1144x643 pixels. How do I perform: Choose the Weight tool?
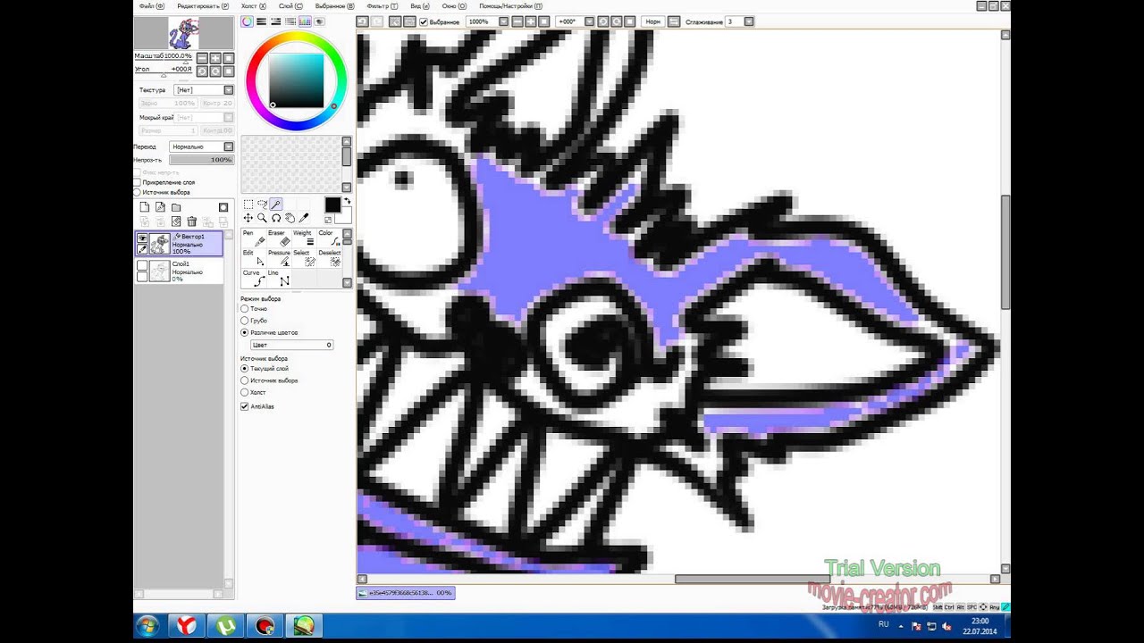[304, 238]
